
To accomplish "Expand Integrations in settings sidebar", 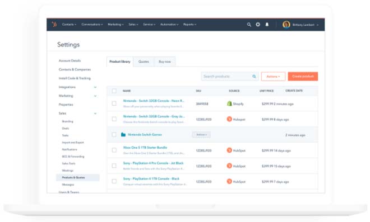I will tap(95, 87).
